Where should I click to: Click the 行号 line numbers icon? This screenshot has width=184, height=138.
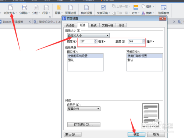46,7
